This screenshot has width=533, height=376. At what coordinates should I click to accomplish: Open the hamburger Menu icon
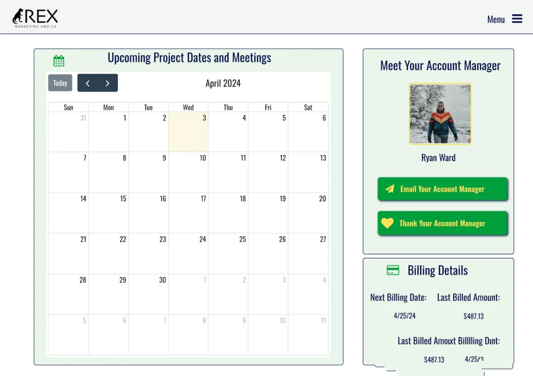pyautogui.click(x=517, y=19)
